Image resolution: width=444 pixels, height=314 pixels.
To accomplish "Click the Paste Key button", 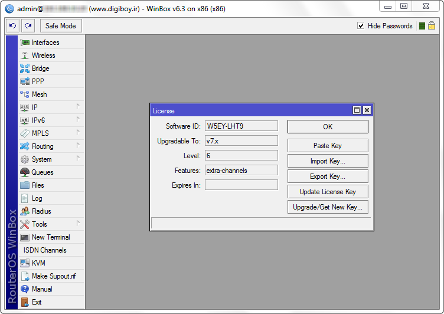I will (328, 146).
